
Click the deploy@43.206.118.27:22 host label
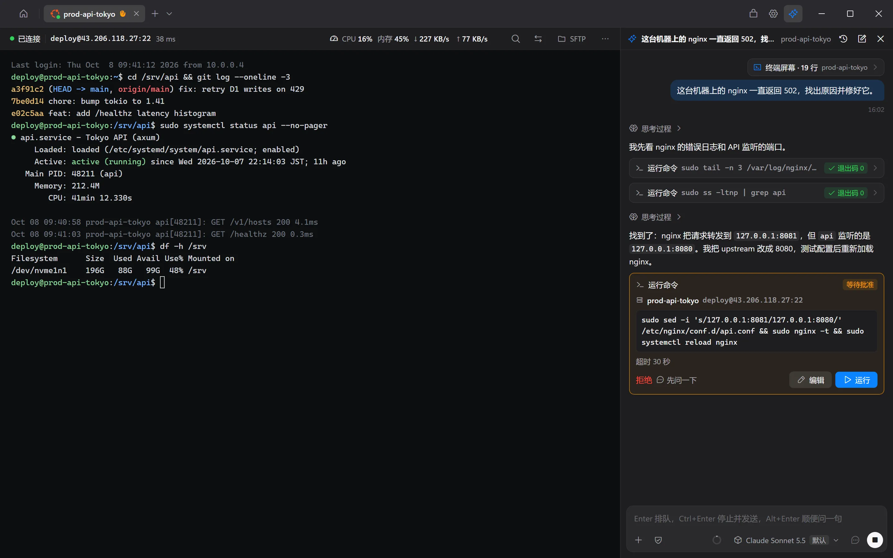[100, 38]
